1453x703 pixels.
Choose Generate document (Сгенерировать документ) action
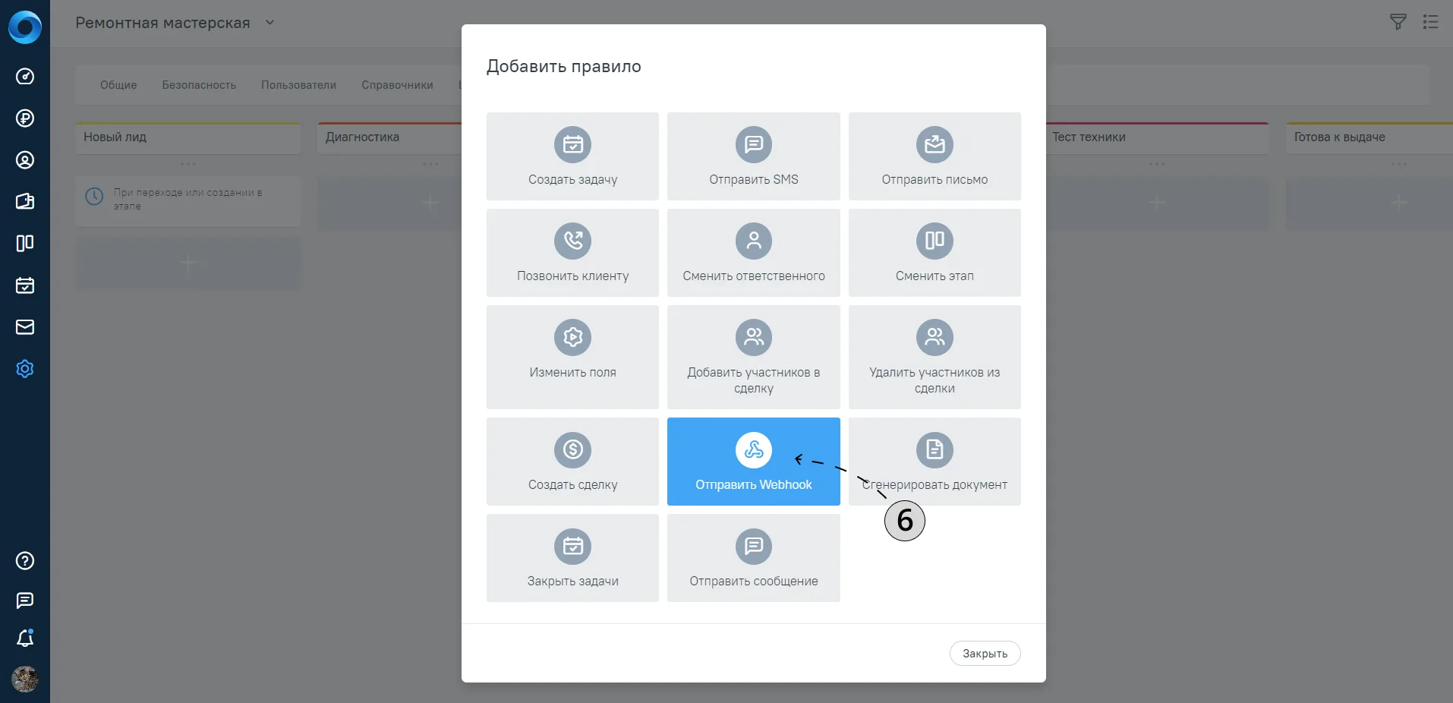pyautogui.click(x=935, y=461)
